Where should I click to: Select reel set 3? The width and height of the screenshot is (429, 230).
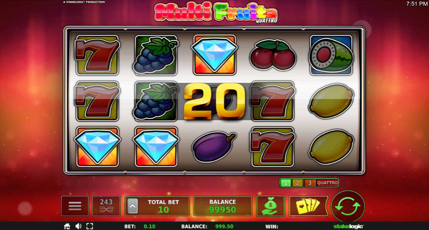(x=310, y=183)
